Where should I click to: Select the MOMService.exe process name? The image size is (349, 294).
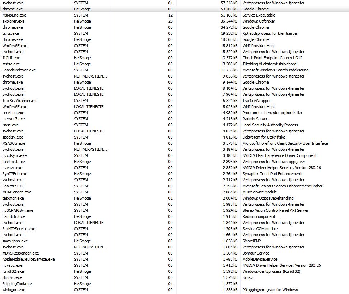17,192
